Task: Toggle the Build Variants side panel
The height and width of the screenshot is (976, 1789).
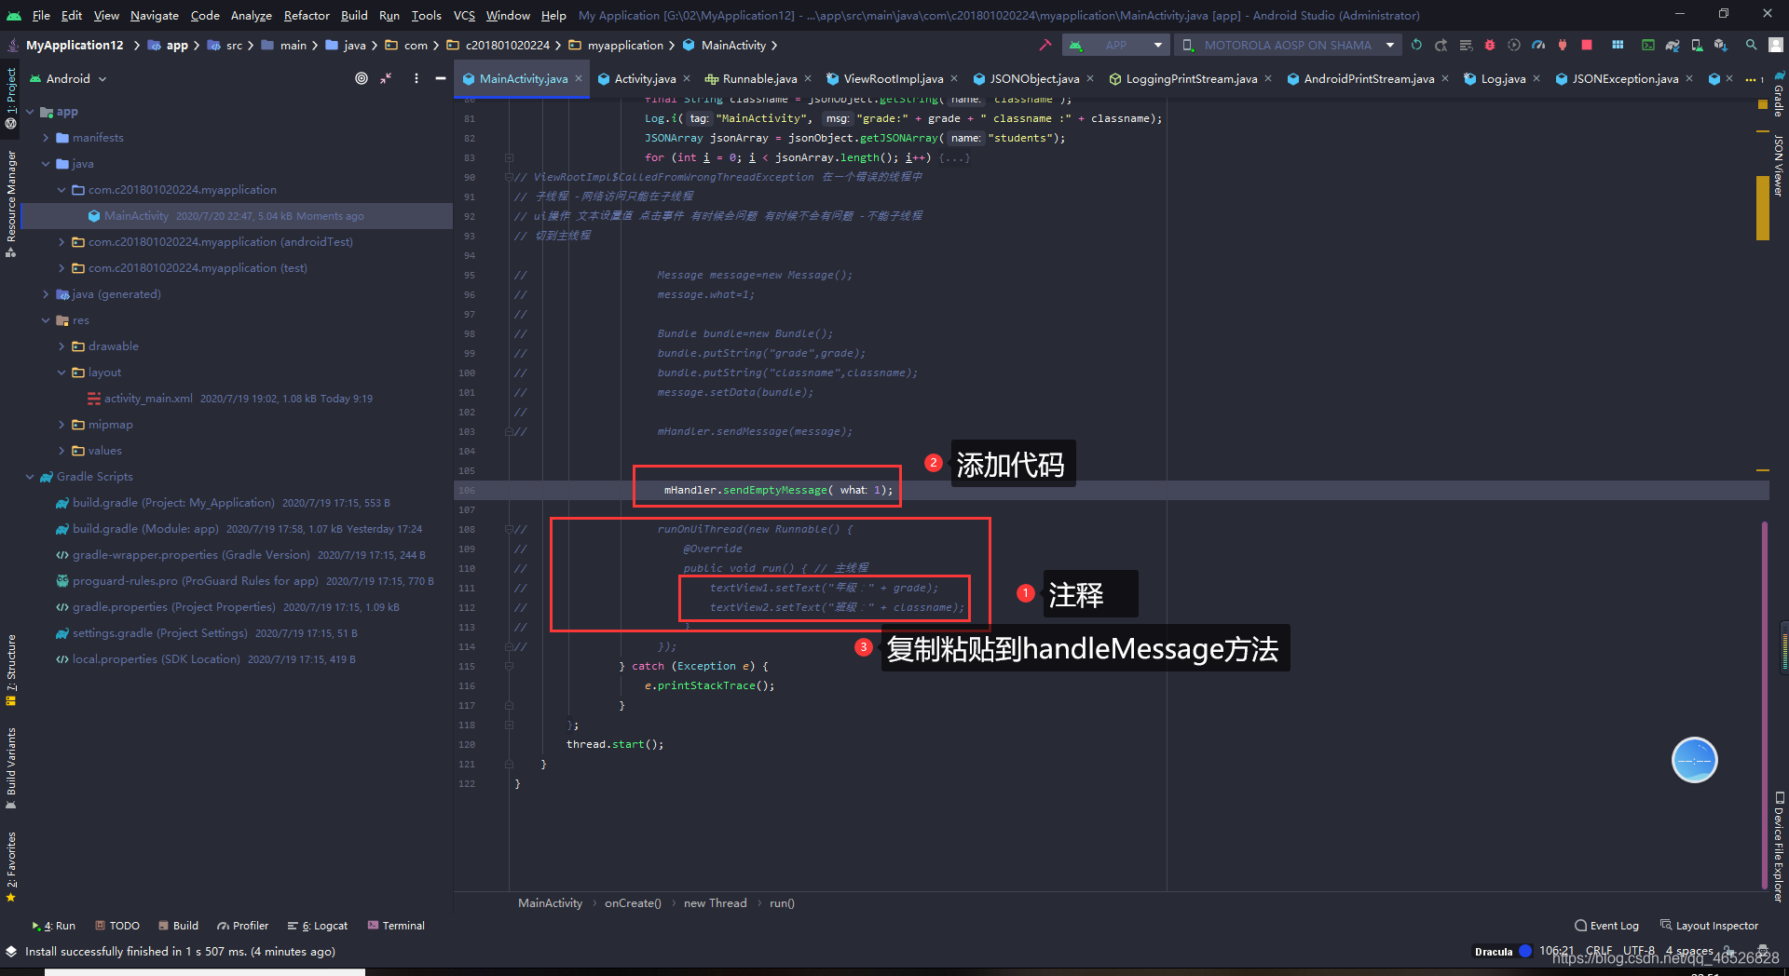Action: pos(11,768)
